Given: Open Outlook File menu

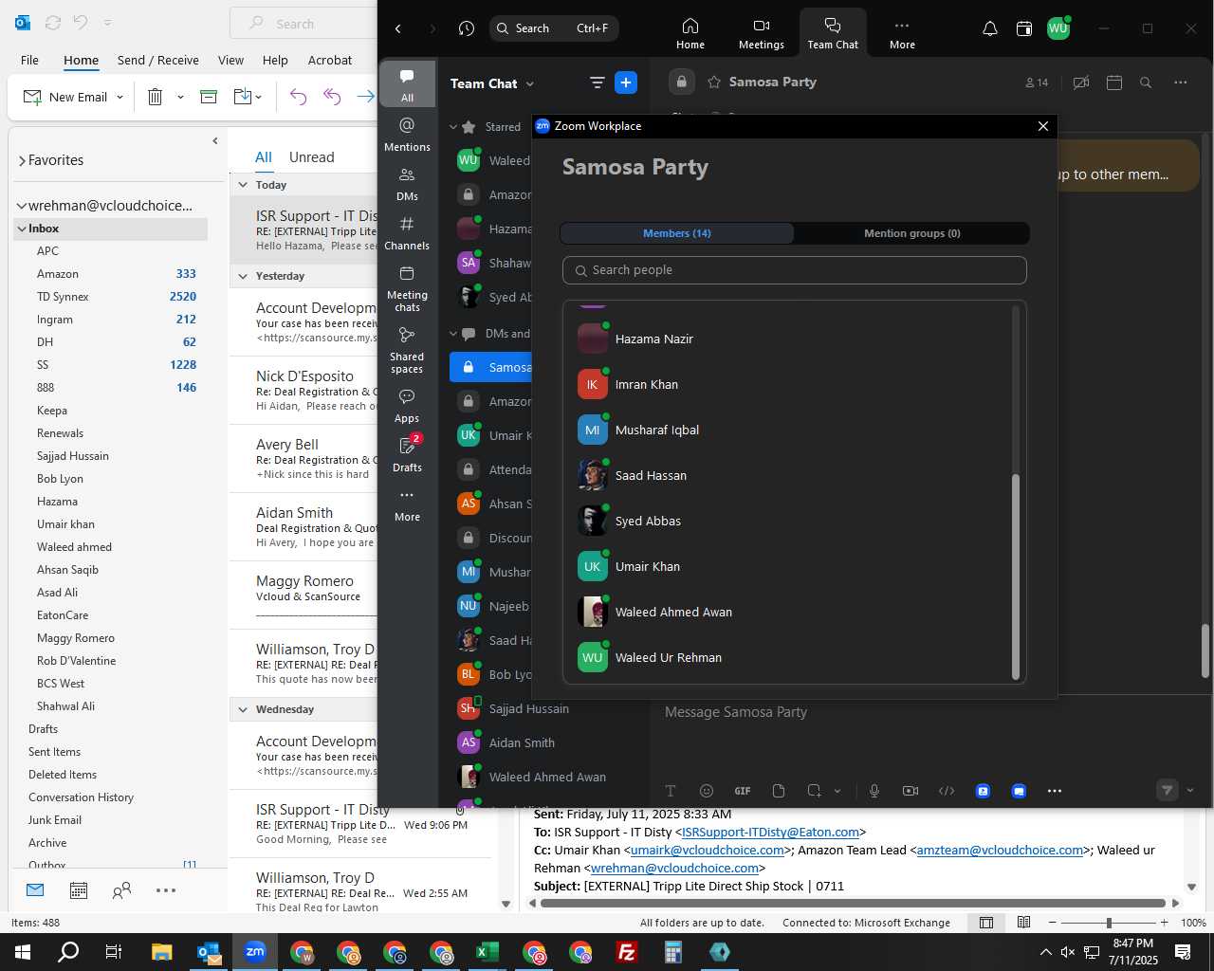Looking at the screenshot, I should (x=30, y=60).
